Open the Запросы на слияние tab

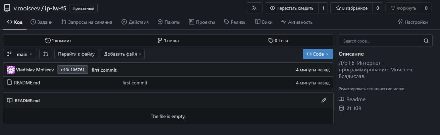point(87,22)
